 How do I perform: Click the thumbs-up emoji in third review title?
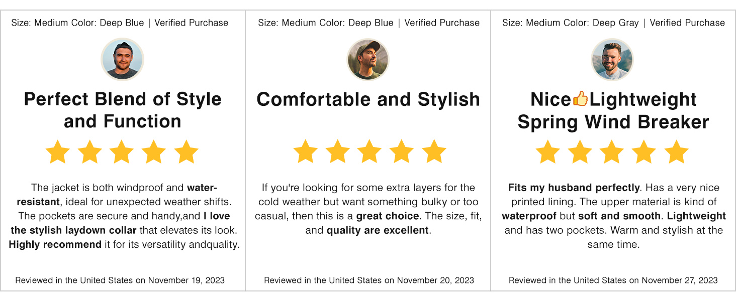click(580, 99)
